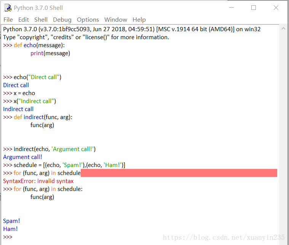Image resolution: width=289 pixels, height=245 pixels.
Task: Click the last empty '>>>' prompt
Action: [8, 237]
